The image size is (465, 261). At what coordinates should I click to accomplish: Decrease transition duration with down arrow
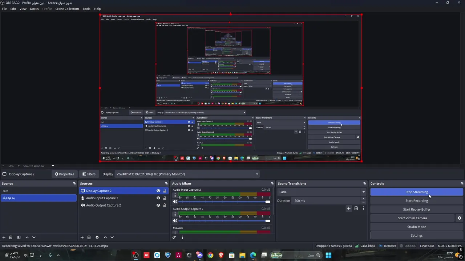click(x=363, y=202)
